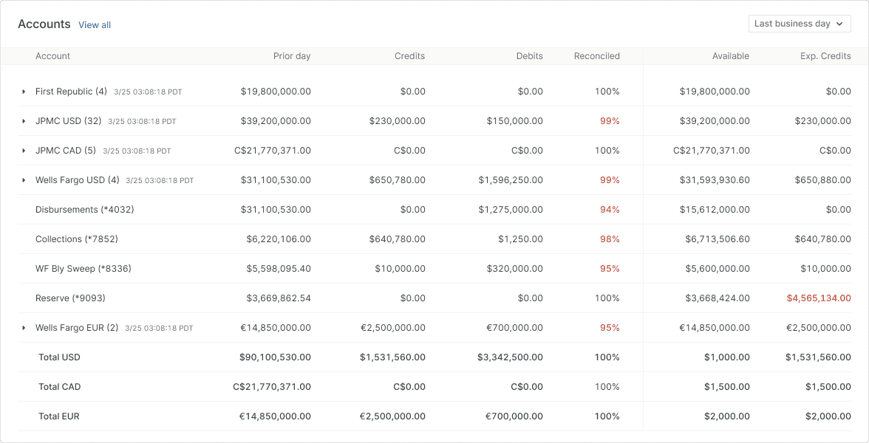Click the View all link
The height and width of the screenshot is (443, 869).
click(x=95, y=25)
